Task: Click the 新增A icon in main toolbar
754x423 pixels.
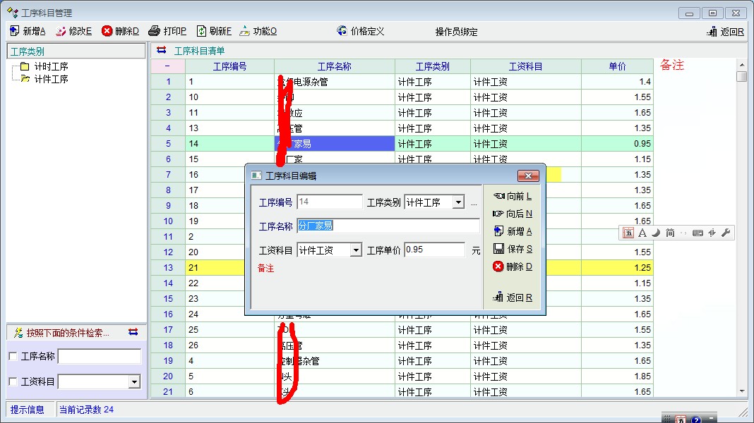Action: click(15, 31)
